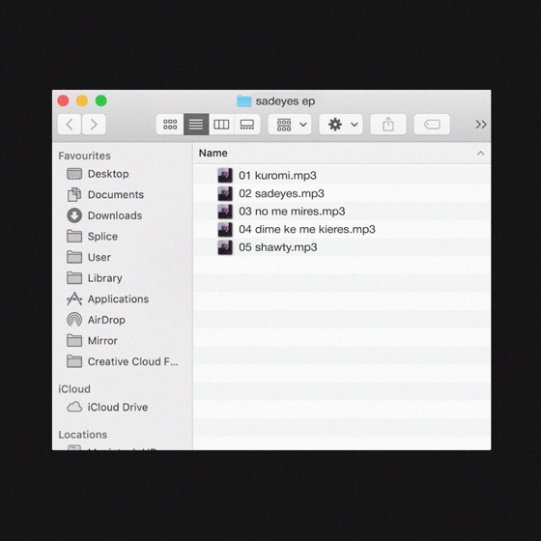
Task: Expand the toolbar overflow chevrons
Action: coord(481,125)
